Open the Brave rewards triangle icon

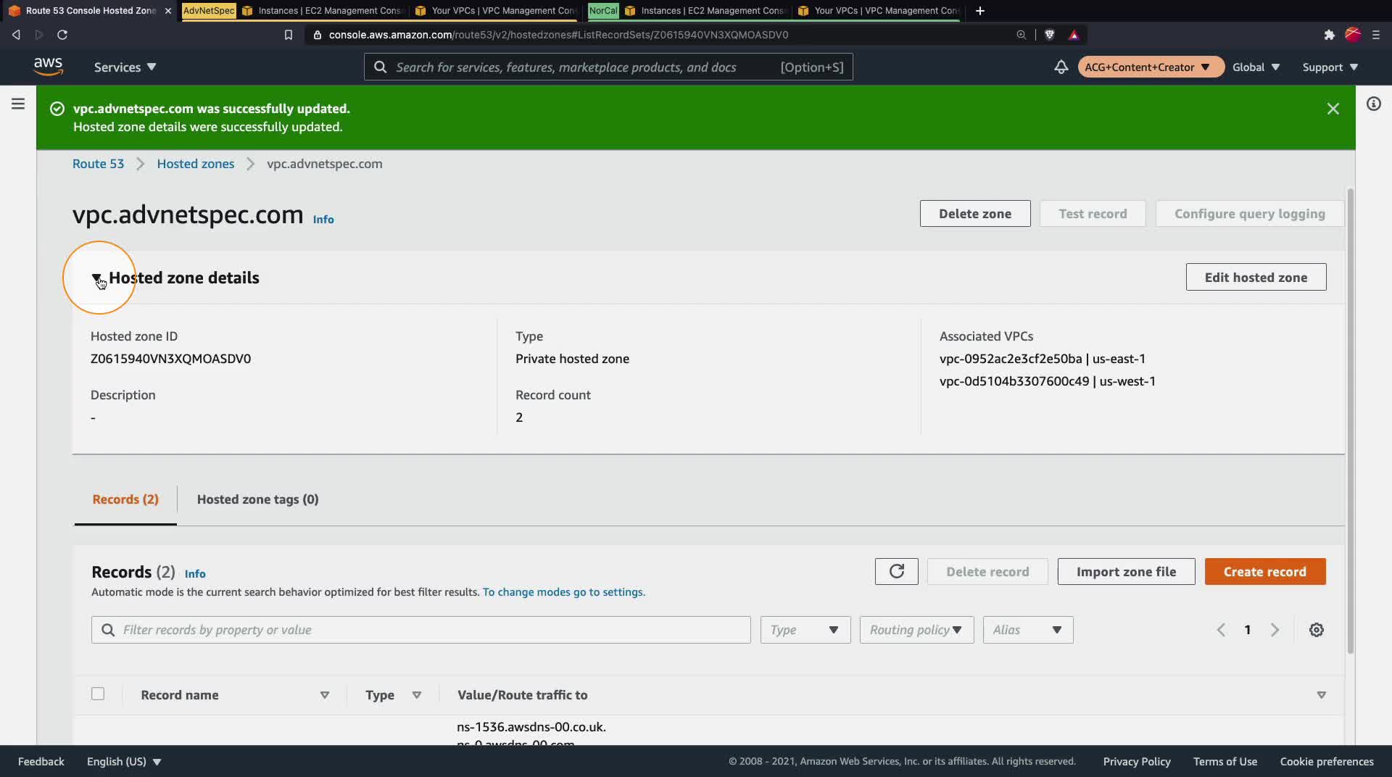[1074, 35]
